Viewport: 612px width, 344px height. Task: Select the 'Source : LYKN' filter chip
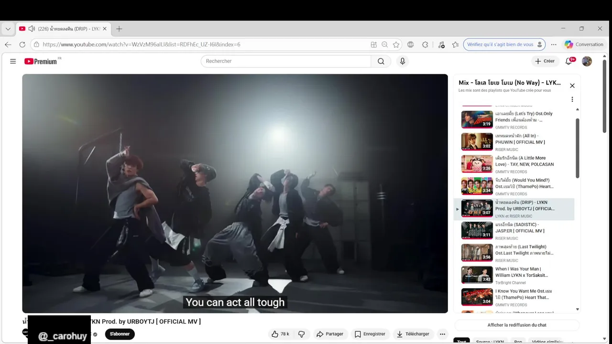[490, 342]
